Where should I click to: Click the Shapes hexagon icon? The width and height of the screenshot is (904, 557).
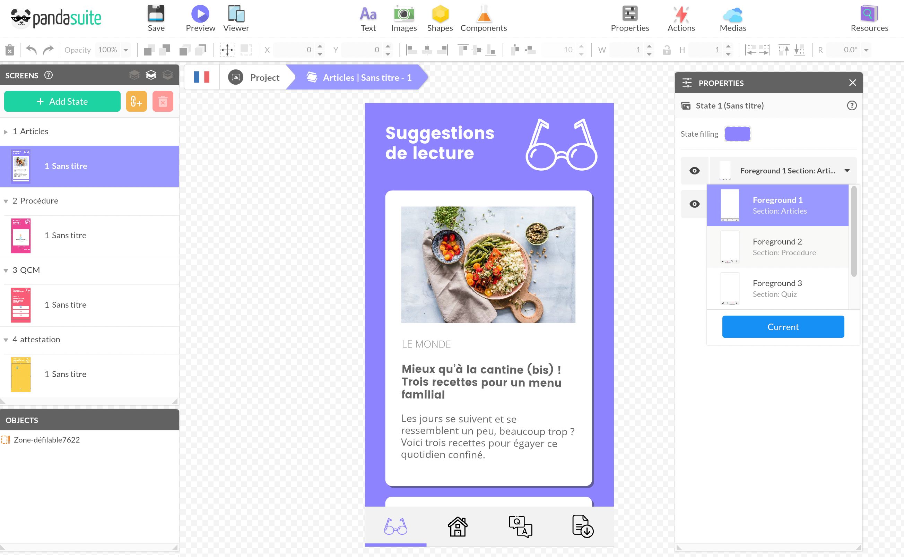[440, 14]
